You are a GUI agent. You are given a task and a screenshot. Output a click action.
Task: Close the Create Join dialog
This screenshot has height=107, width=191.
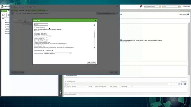(x=95, y=20)
